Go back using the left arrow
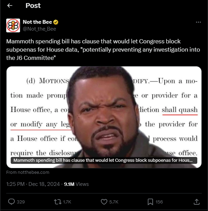This screenshot has width=208, height=211. [x=10, y=6]
